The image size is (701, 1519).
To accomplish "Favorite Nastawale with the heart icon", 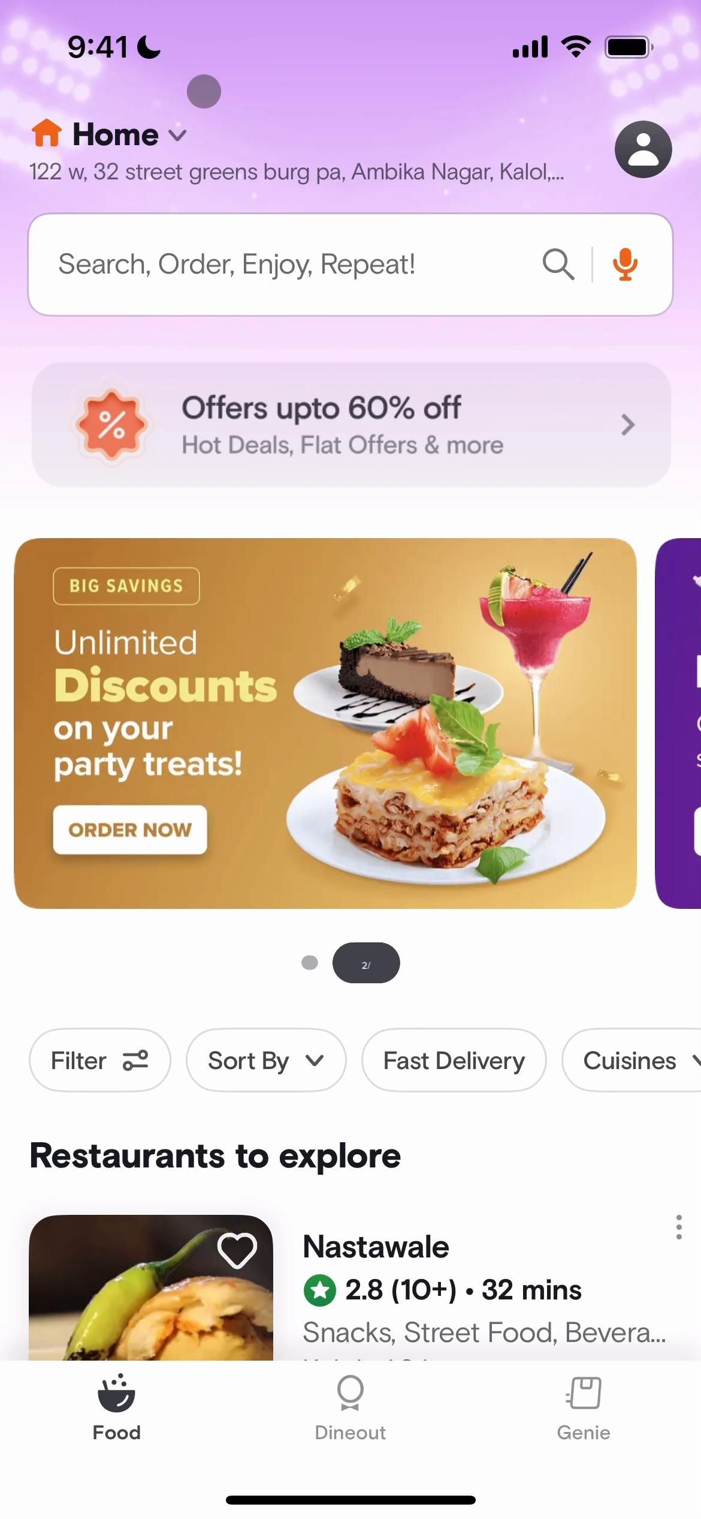I will [x=237, y=1250].
